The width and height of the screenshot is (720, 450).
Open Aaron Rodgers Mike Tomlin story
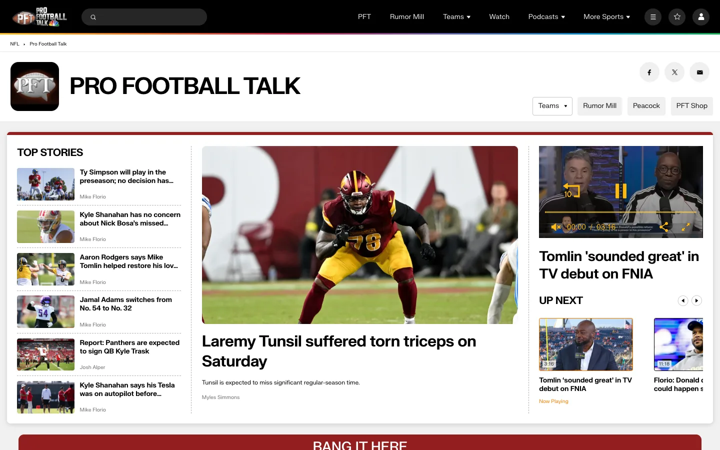click(129, 261)
